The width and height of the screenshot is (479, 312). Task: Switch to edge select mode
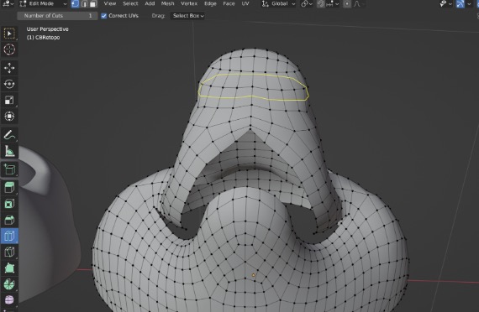pyautogui.click(x=84, y=3)
